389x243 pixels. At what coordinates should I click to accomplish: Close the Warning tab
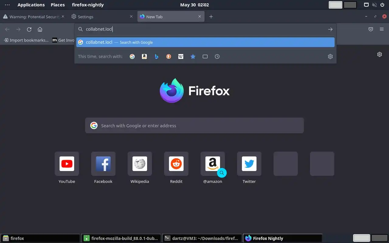tap(63, 17)
